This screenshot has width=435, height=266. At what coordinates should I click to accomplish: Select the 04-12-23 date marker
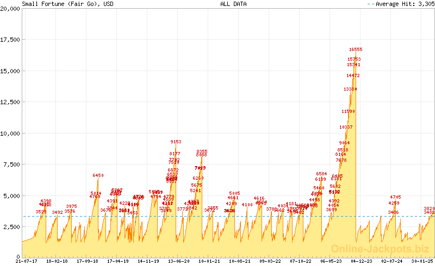click(360, 261)
